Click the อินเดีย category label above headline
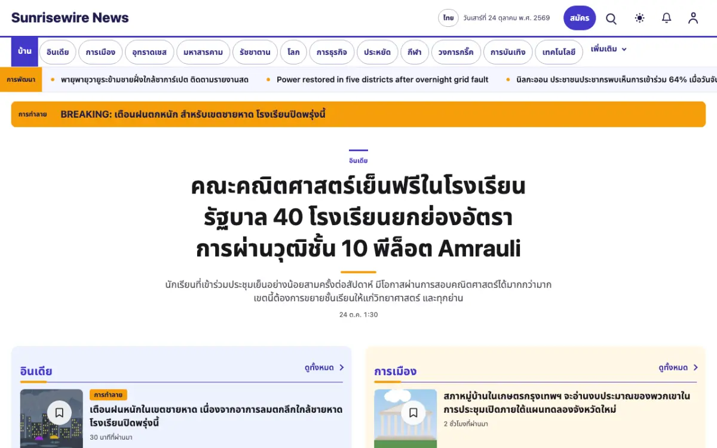The width and height of the screenshot is (717, 448). (358, 160)
